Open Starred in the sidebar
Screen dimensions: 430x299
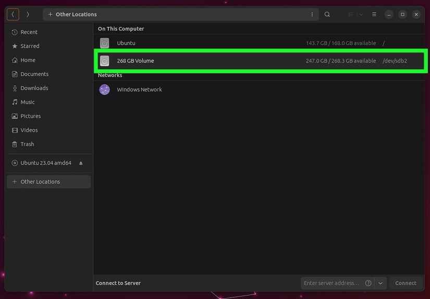pos(49,46)
